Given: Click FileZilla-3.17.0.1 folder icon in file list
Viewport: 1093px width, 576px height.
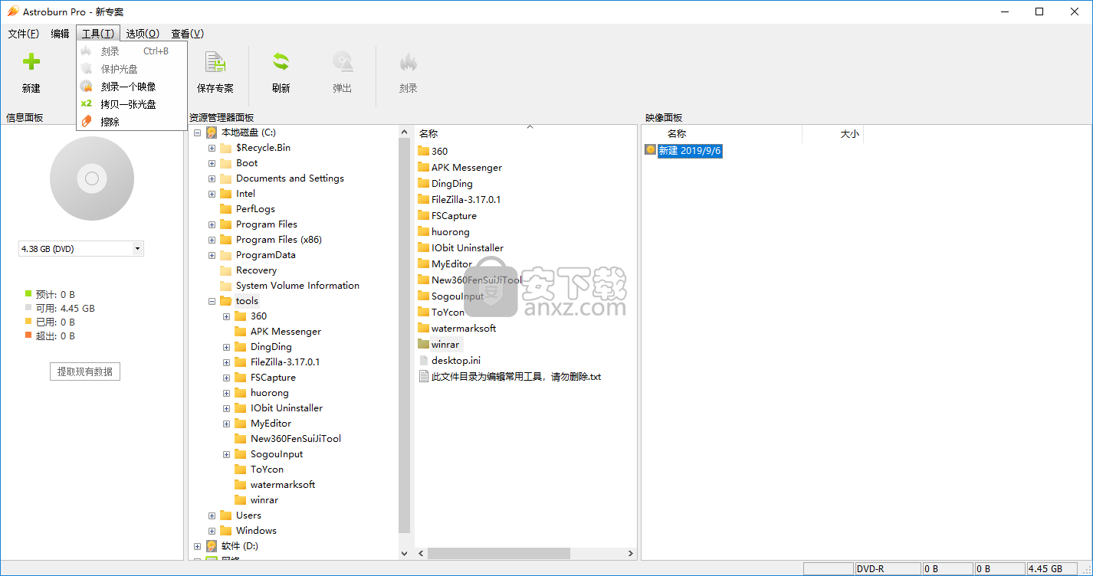Looking at the screenshot, I should click(423, 199).
